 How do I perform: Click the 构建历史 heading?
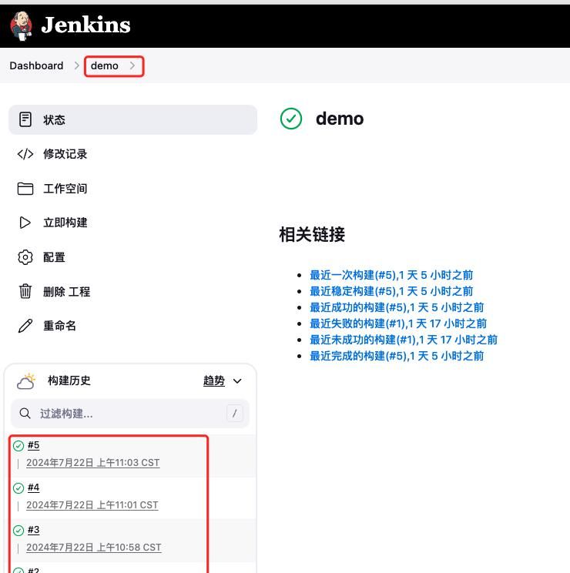pos(69,380)
